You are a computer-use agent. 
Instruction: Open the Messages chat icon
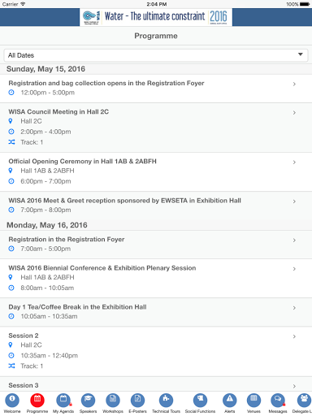tap(278, 400)
